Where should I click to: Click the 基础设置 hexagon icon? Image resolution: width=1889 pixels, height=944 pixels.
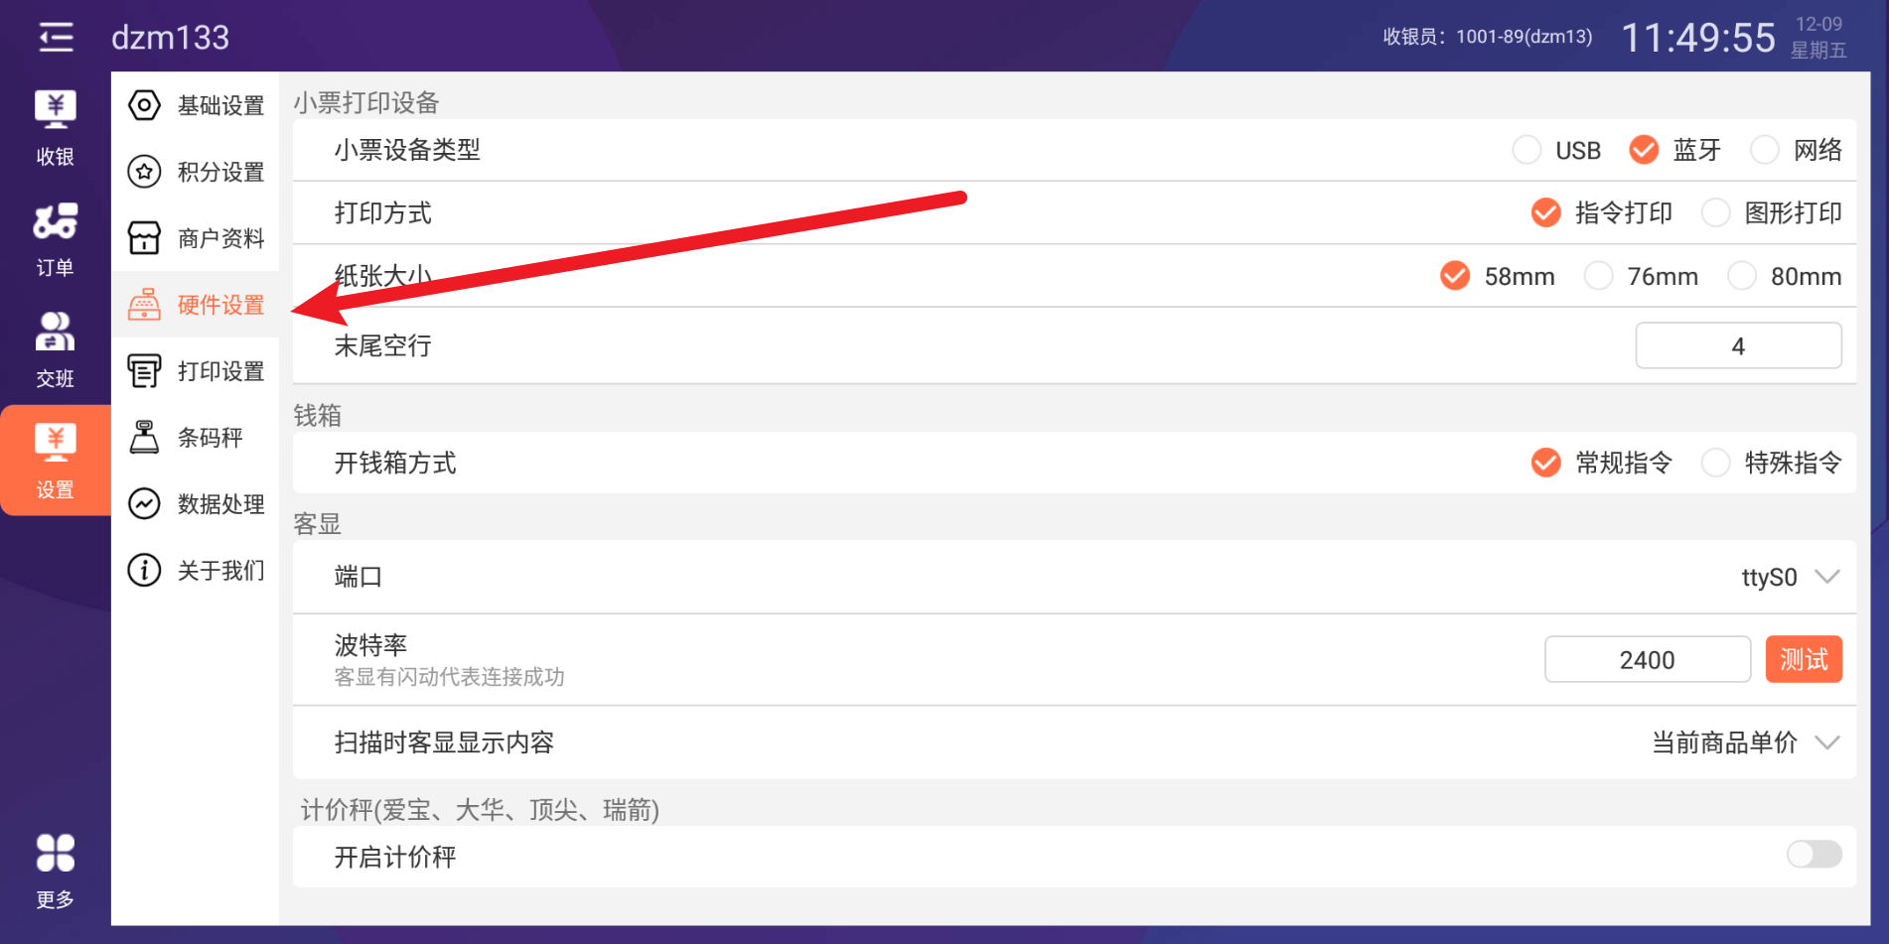[144, 105]
